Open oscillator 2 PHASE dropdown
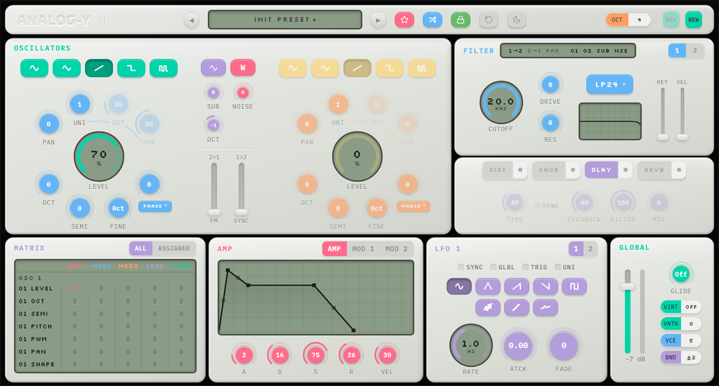Screen dimensions: 719x386 [x=413, y=206]
